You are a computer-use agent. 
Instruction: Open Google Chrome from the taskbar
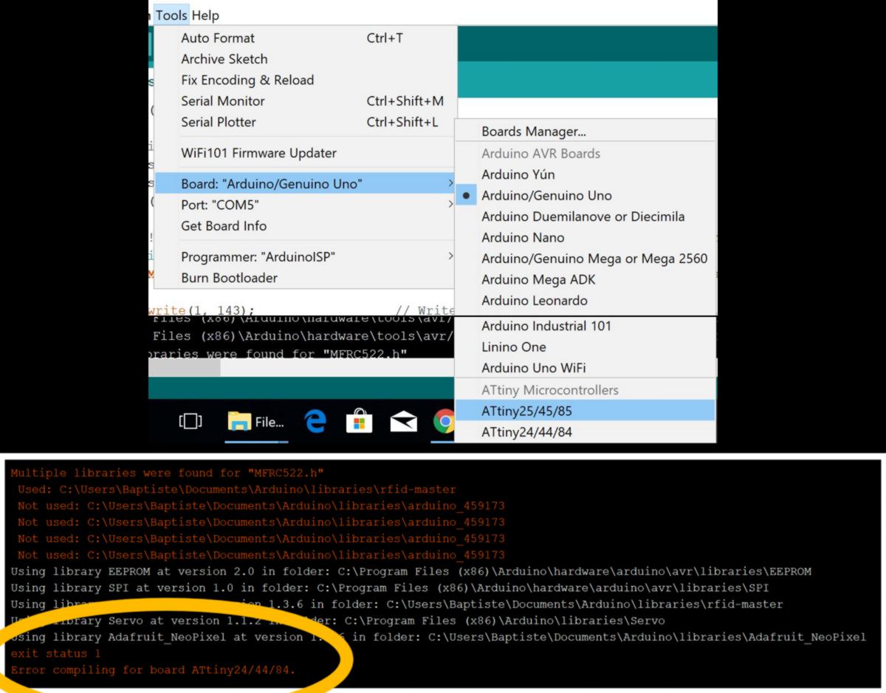444,421
